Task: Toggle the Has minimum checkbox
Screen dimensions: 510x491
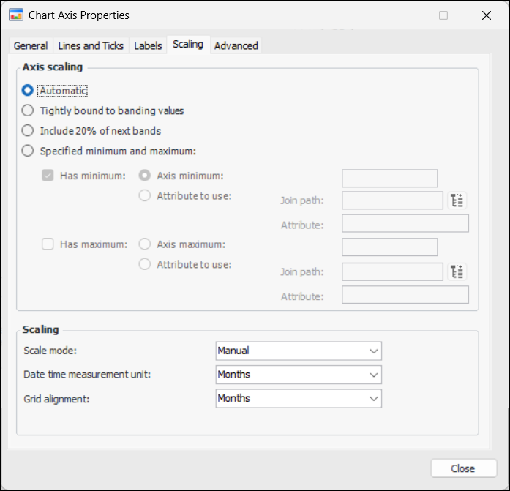Action: click(48, 176)
